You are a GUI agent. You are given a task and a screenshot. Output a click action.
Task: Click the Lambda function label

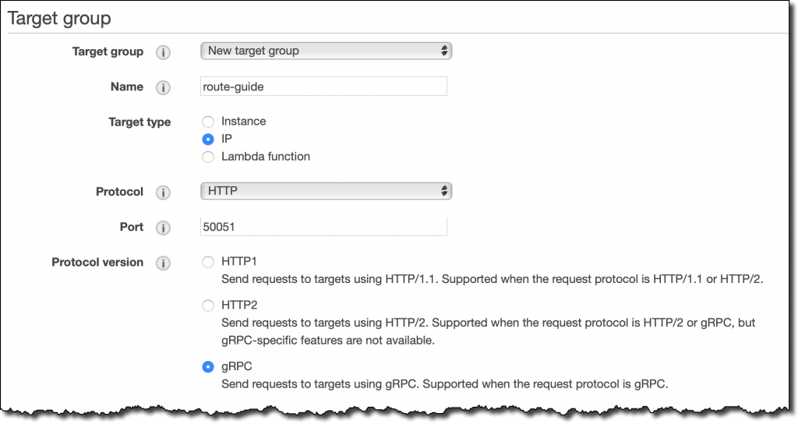click(x=265, y=156)
